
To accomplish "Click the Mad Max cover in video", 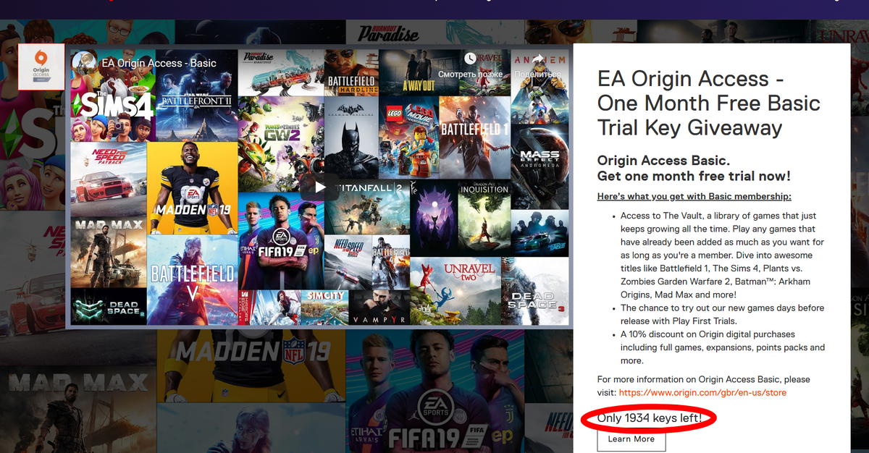I will point(109,252).
